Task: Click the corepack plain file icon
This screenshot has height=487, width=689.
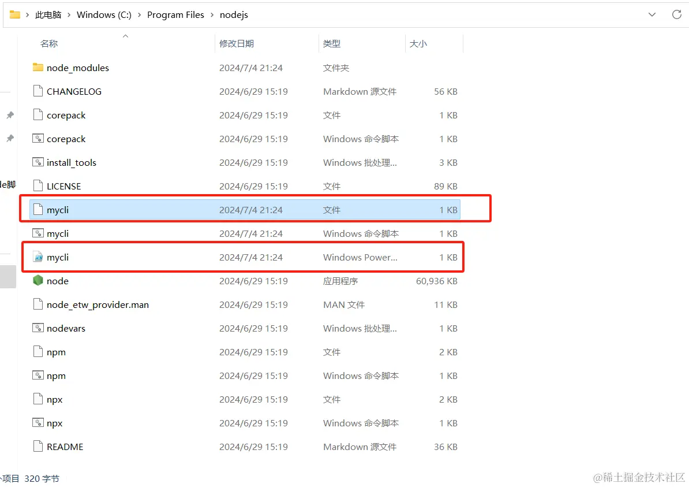Action: [x=38, y=115]
